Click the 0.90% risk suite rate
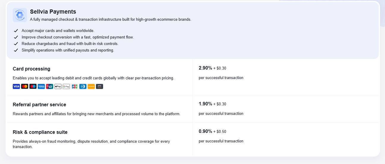 click(205, 131)
